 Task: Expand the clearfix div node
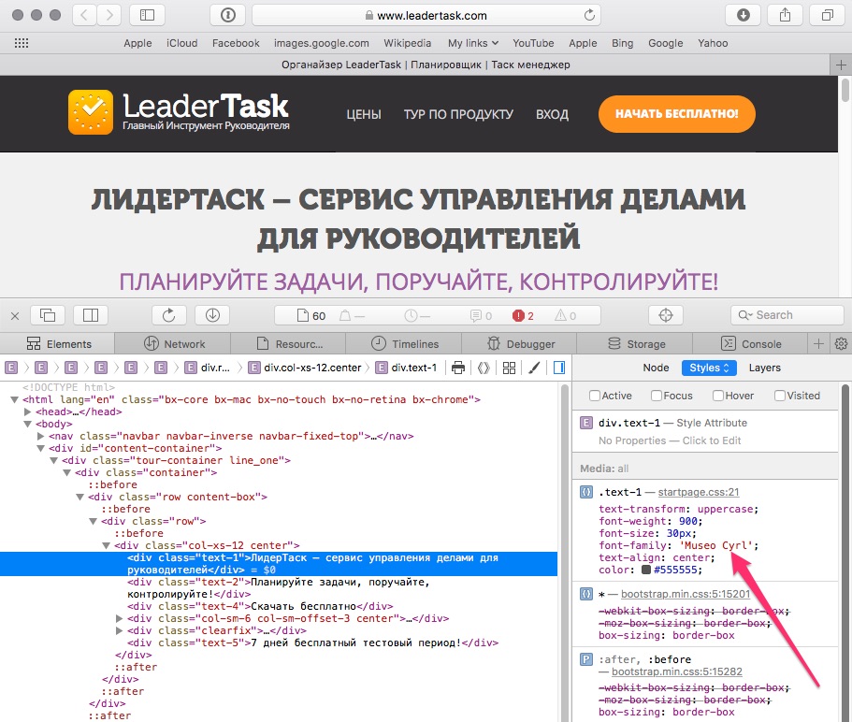point(119,630)
